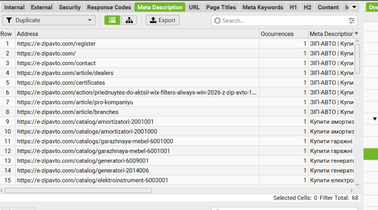378x210 pixels.
Task: Open search filter settings icon
Action: (351, 21)
